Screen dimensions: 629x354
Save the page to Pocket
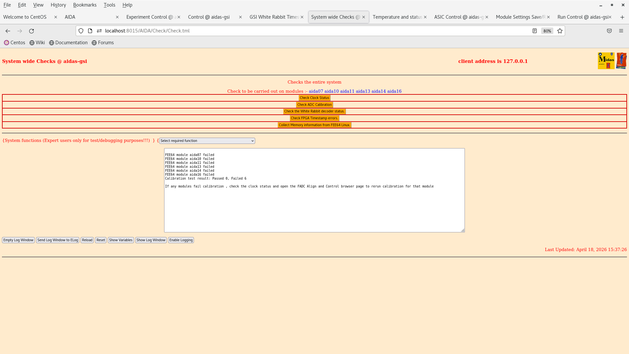click(609, 31)
